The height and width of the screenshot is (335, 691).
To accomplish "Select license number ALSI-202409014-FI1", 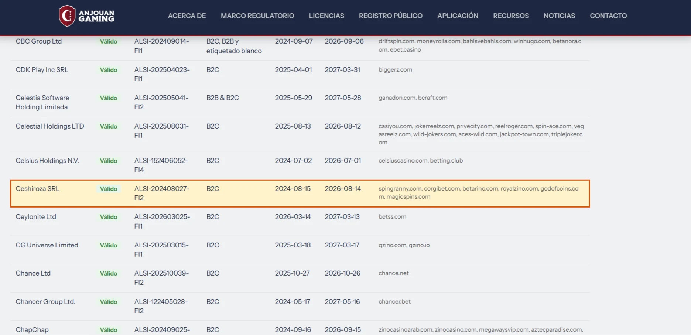I will pyautogui.click(x=162, y=46).
